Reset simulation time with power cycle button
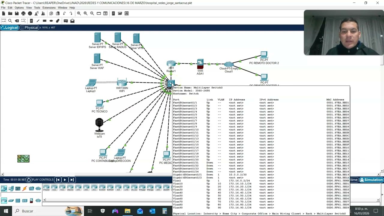Screen dimensions: 384x216 (x=29, y=180)
